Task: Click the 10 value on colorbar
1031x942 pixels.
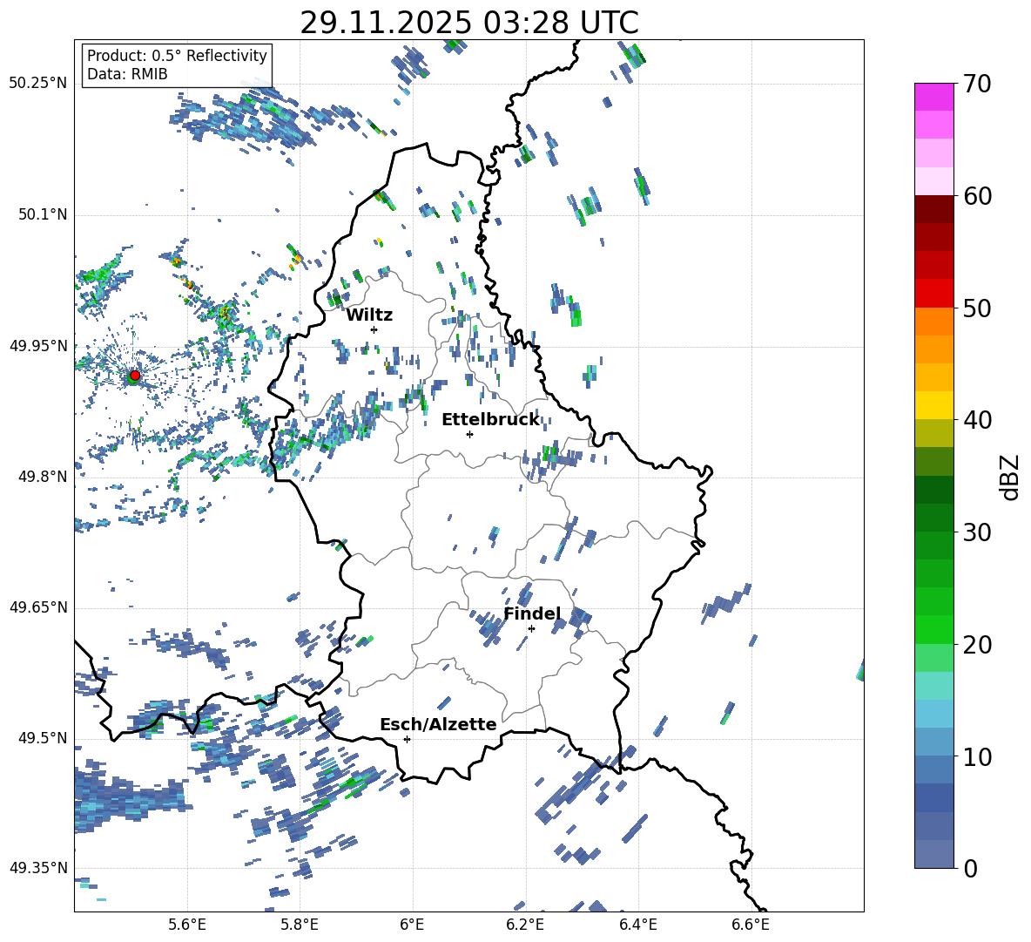Action: pos(977,757)
